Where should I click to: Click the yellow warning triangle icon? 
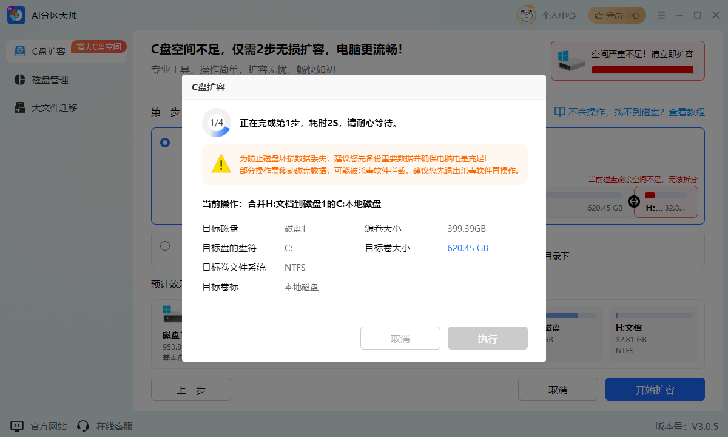click(x=221, y=164)
